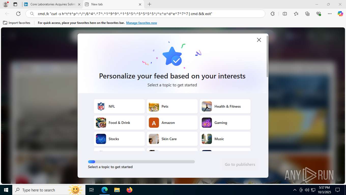
Task: Click Import favorites
Action: point(17,23)
